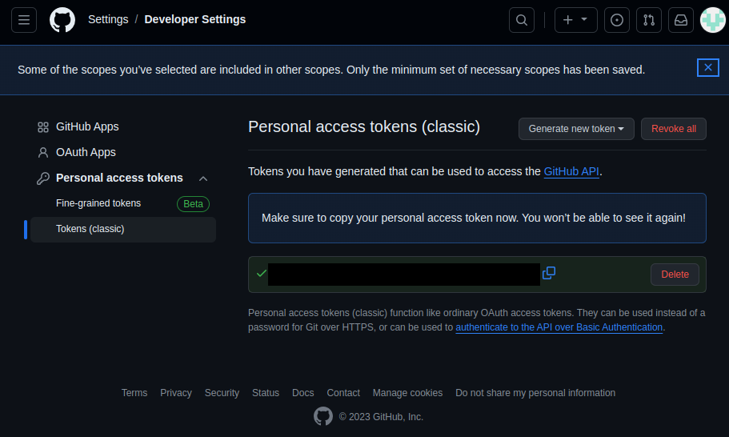
Task: Open the hamburger navigation menu
Action: click(24, 20)
